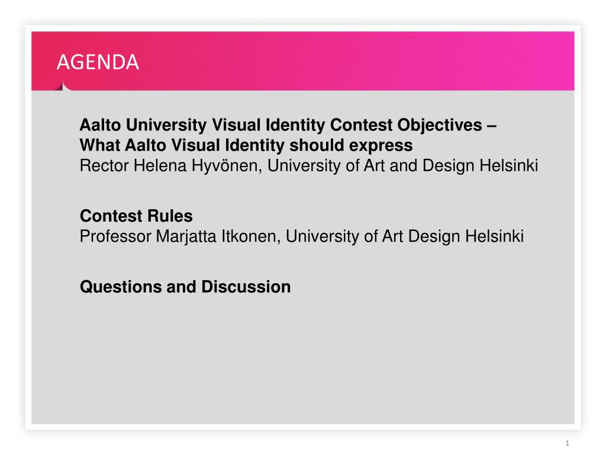Image resolution: width=606 pixels, height=455 pixels.
Task: Select the folded corner marker under AGENDA
Action: pos(63,86)
